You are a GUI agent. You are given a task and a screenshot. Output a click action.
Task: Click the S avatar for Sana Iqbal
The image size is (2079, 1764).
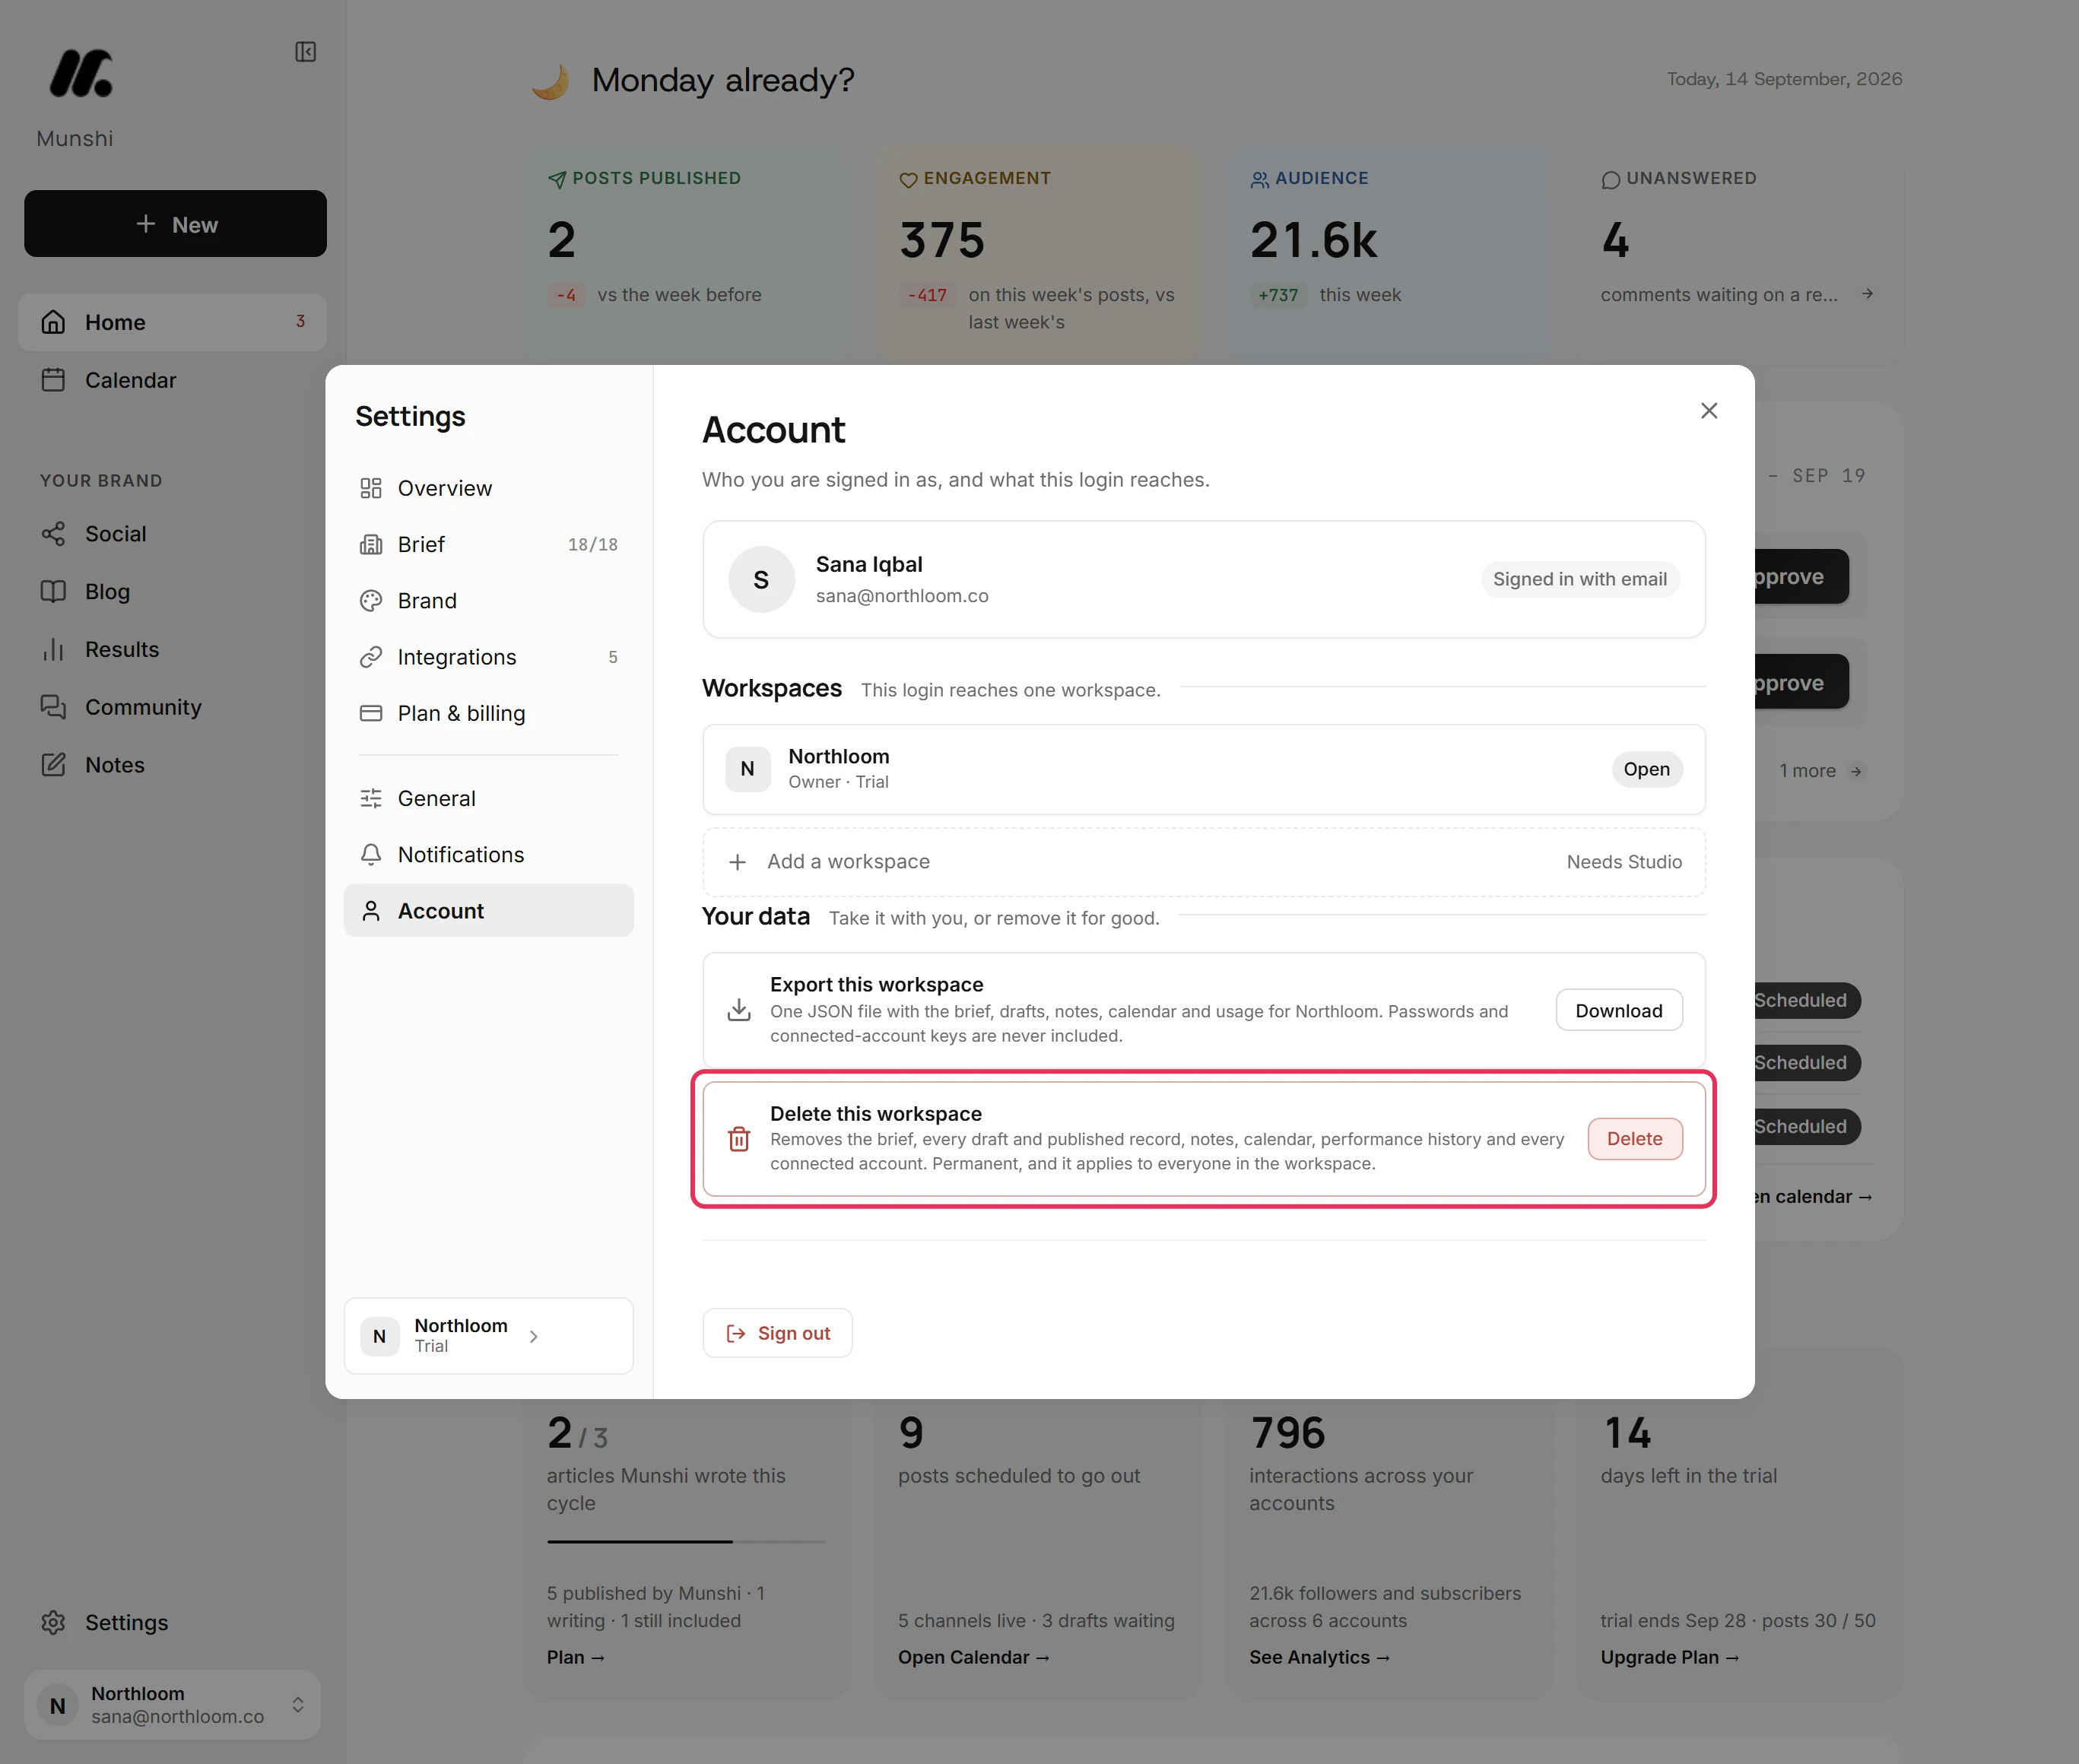[761, 579]
